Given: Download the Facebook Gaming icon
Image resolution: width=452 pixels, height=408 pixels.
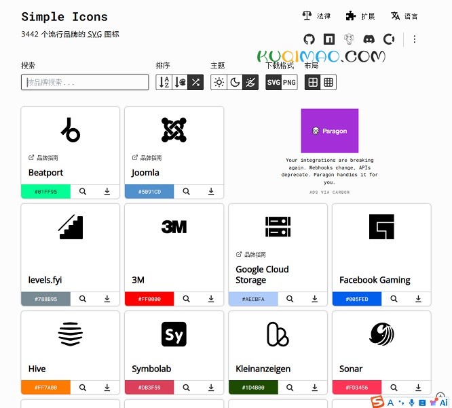Looking at the screenshot, I should coord(418,299).
